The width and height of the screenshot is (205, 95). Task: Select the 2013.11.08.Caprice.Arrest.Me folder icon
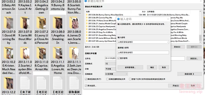pyautogui.click(x=41, y=53)
